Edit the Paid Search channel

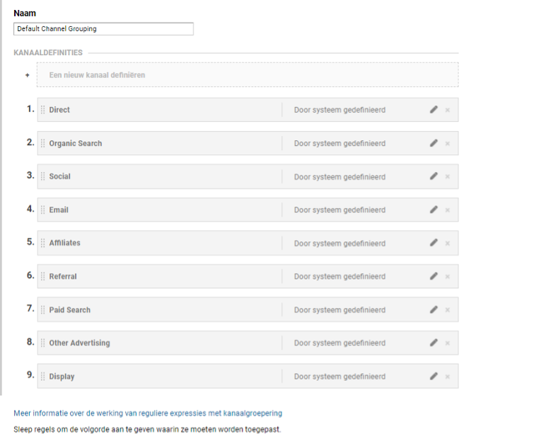(433, 309)
